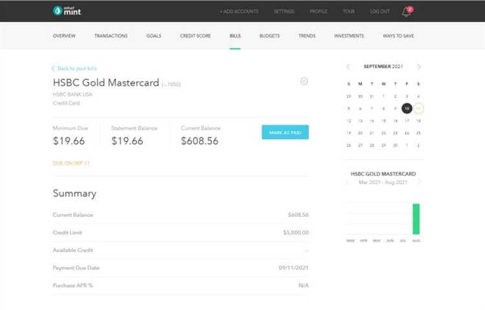This screenshot has height=310, width=485.
Task: Start the Tour
Action: (x=349, y=12)
